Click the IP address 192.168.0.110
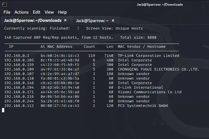Screen dimensions: 209x139 pyautogui.click(x=19, y=78)
